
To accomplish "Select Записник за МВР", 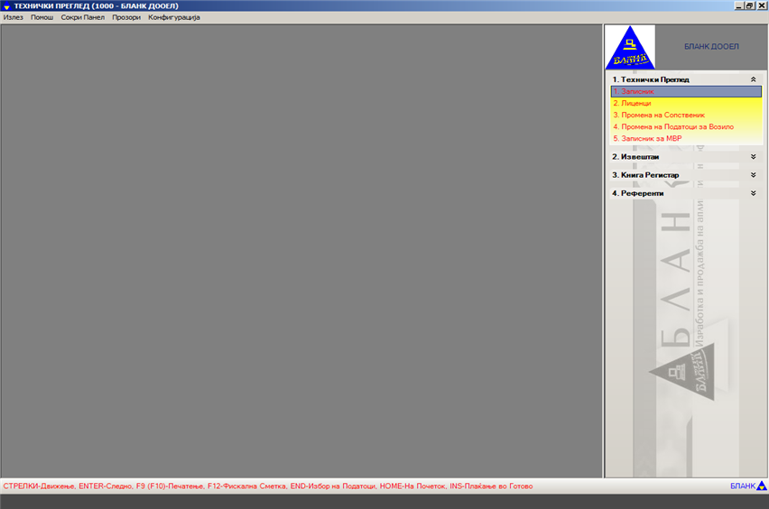I will click(x=647, y=139).
